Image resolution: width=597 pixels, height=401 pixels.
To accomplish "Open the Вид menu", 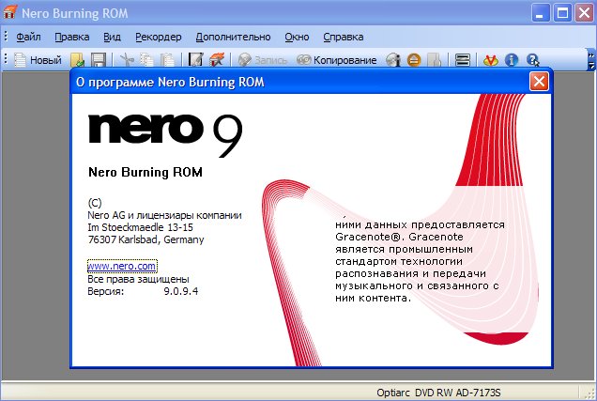I will click(112, 37).
